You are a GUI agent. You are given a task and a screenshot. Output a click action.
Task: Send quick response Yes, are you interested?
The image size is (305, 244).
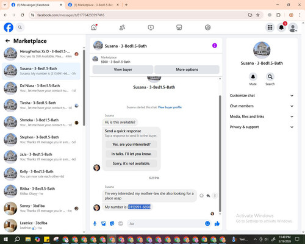(x=131, y=145)
